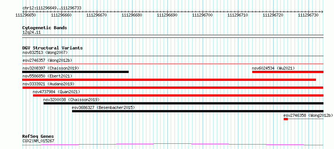The width and height of the screenshot is (334, 149).
Task: Click red bar of nsv3333921
Action: [173, 88]
